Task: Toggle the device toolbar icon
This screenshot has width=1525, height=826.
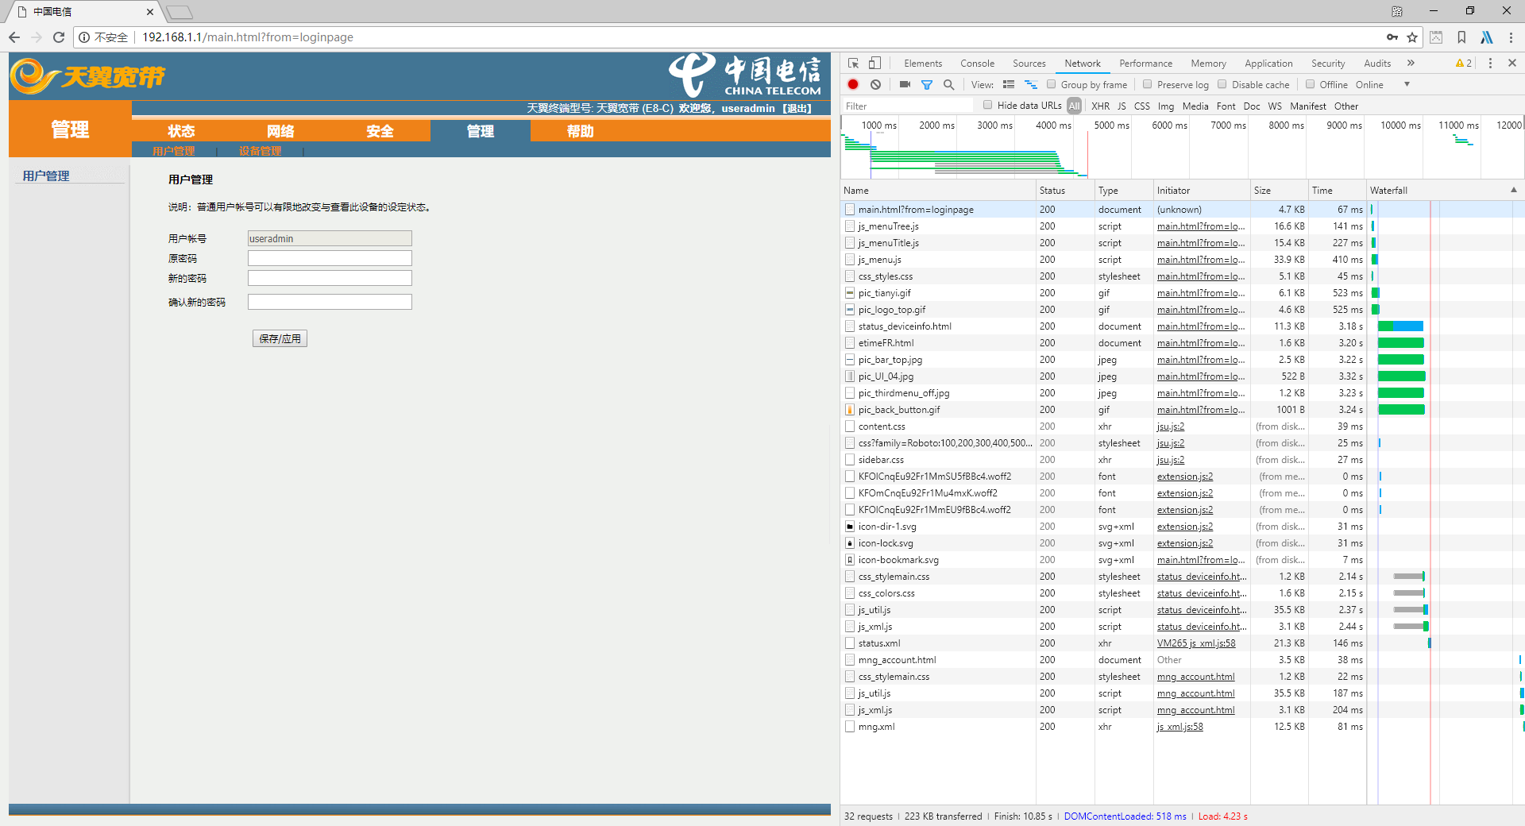Action: click(874, 63)
